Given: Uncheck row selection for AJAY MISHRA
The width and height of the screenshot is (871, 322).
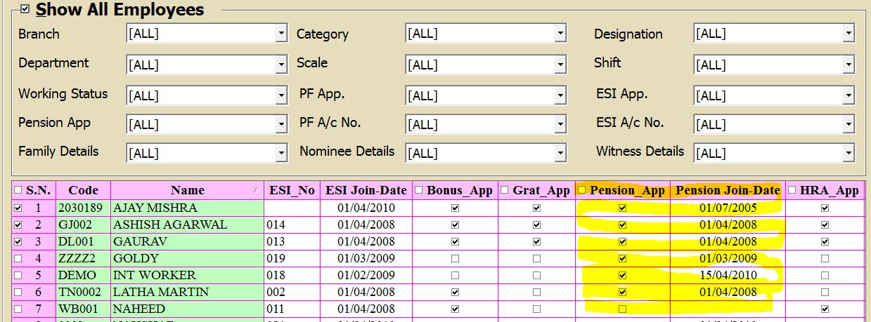Looking at the screenshot, I should (18, 208).
